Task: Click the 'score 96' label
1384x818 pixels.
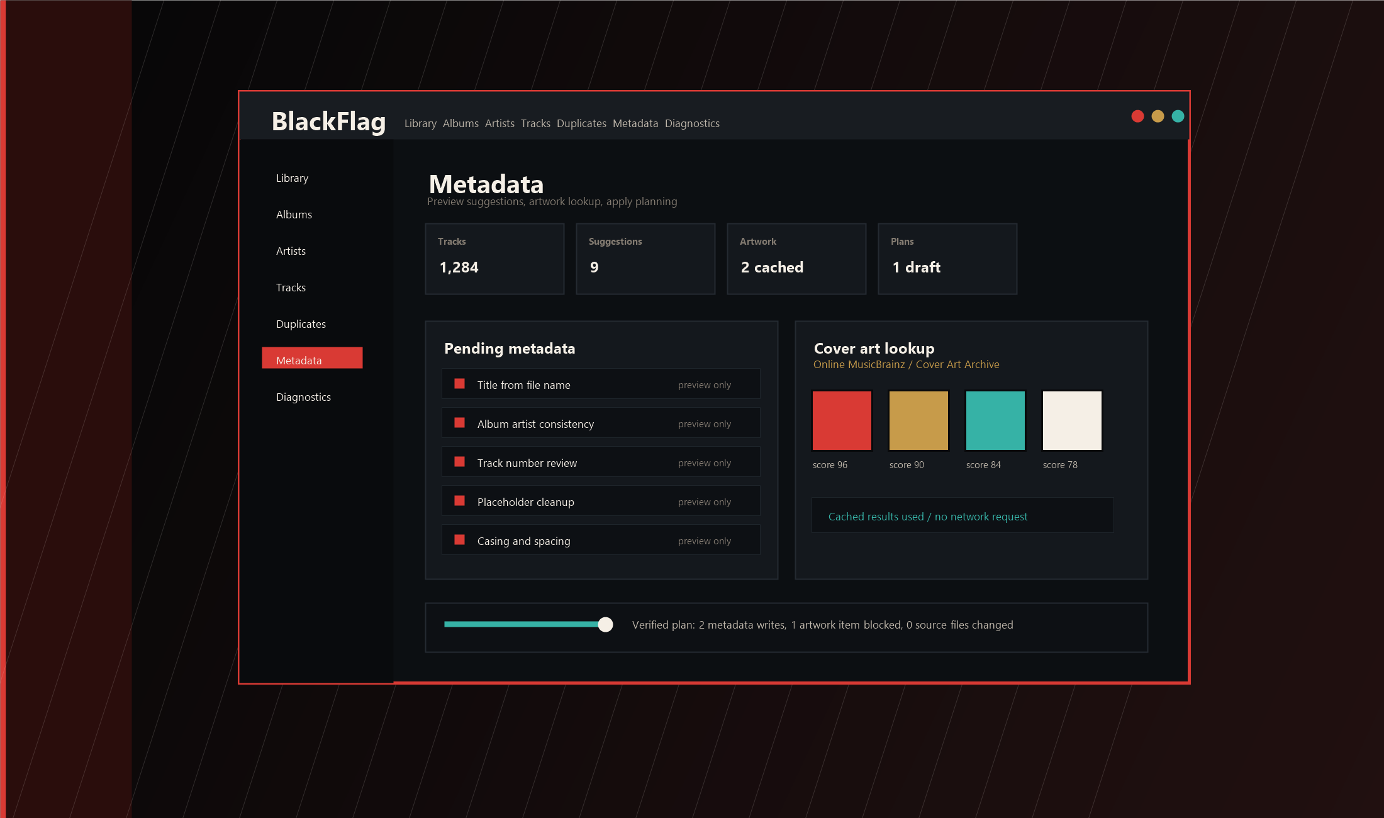Action: (x=830, y=465)
